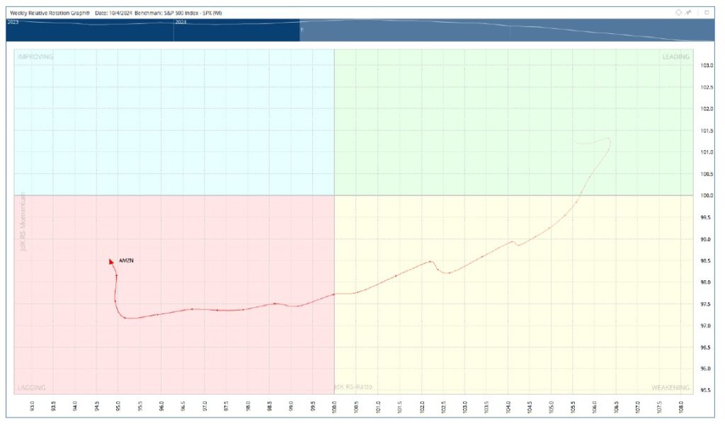725x426 pixels.
Task: Click the JdK RS-Ratio axis label
Action: pyautogui.click(x=353, y=387)
